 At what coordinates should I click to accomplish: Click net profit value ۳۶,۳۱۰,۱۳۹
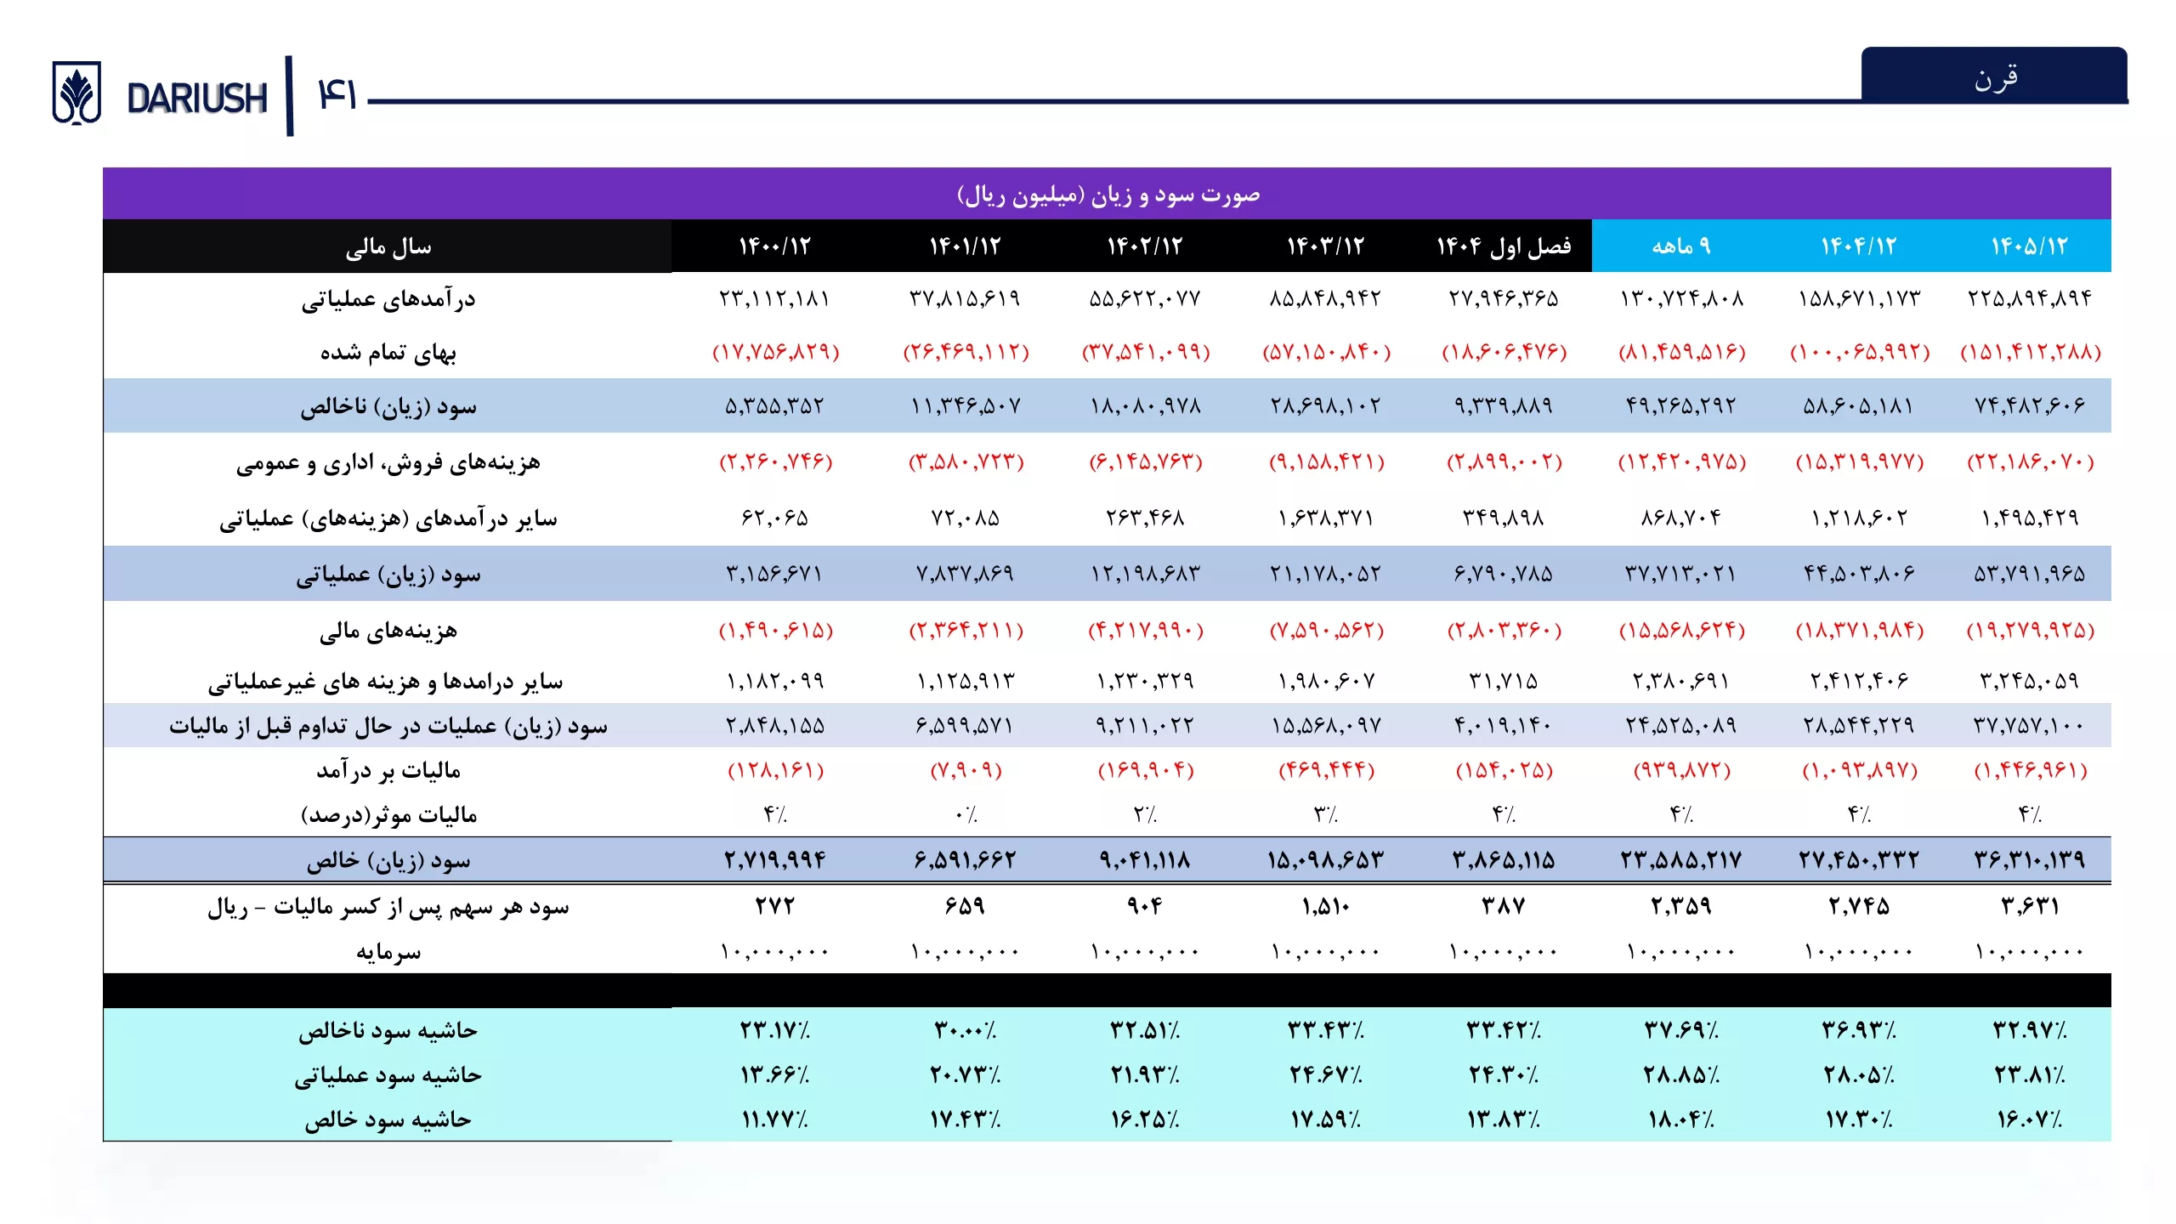2029,860
